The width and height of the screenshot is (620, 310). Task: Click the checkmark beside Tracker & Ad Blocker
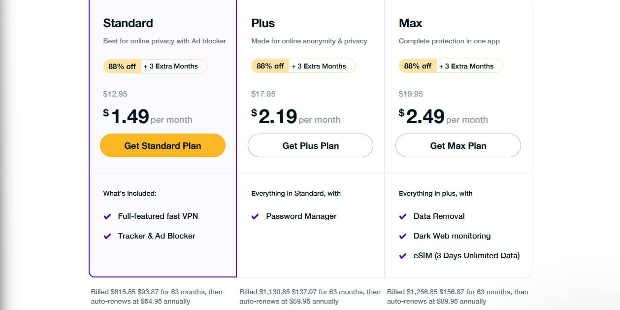[107, 236]
